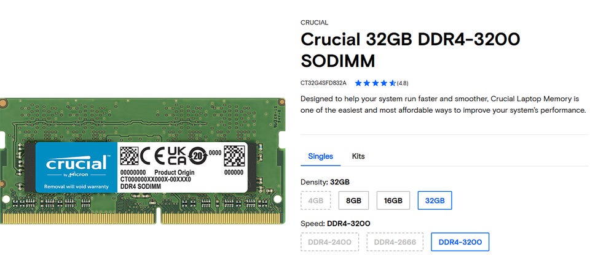The image size is (590, 255).
Task: Choose the DDR4-3200 speed option
Action: (x=460, y=242)
